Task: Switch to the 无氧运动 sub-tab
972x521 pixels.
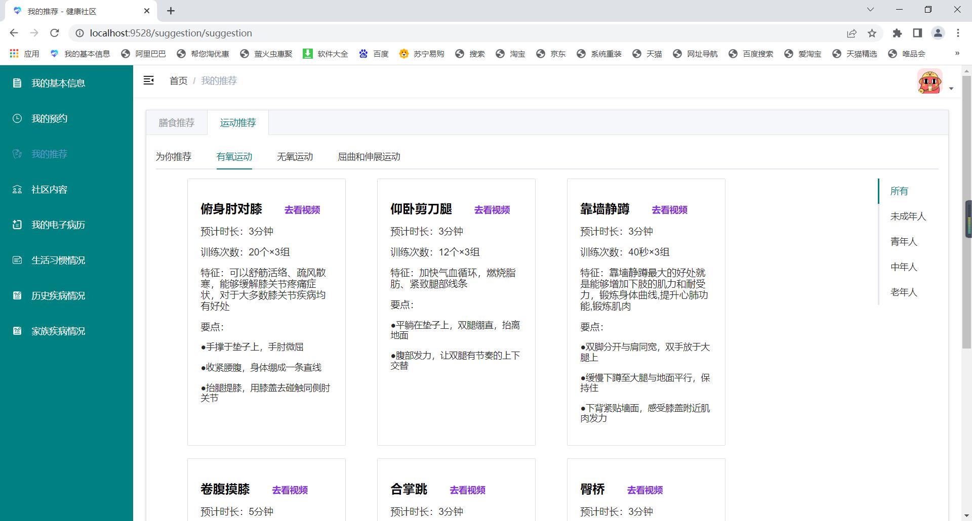Action: (x=295, y=157)
